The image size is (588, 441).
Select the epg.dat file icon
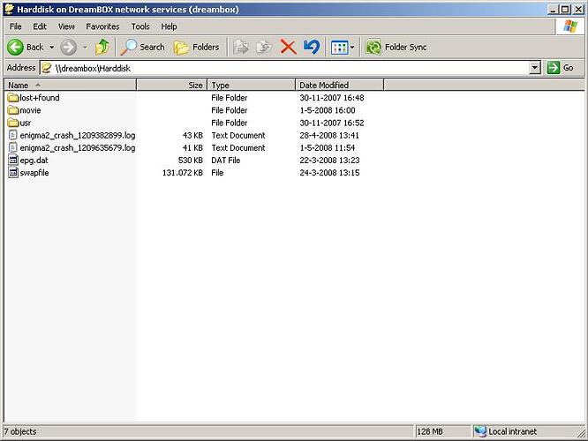click(13, 161)
